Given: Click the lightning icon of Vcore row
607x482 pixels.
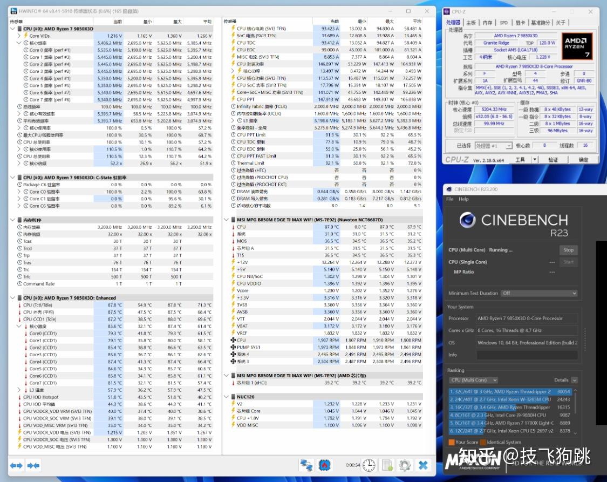Looking at the screenshot, I should (233, 290).
